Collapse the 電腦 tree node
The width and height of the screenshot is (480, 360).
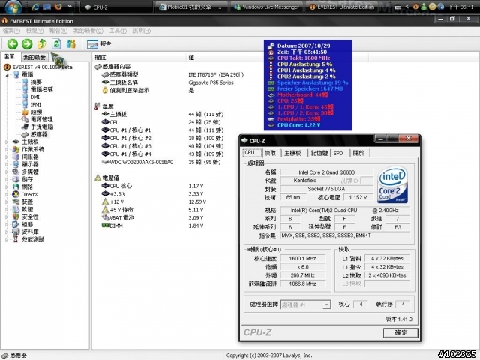click(7, 75)
